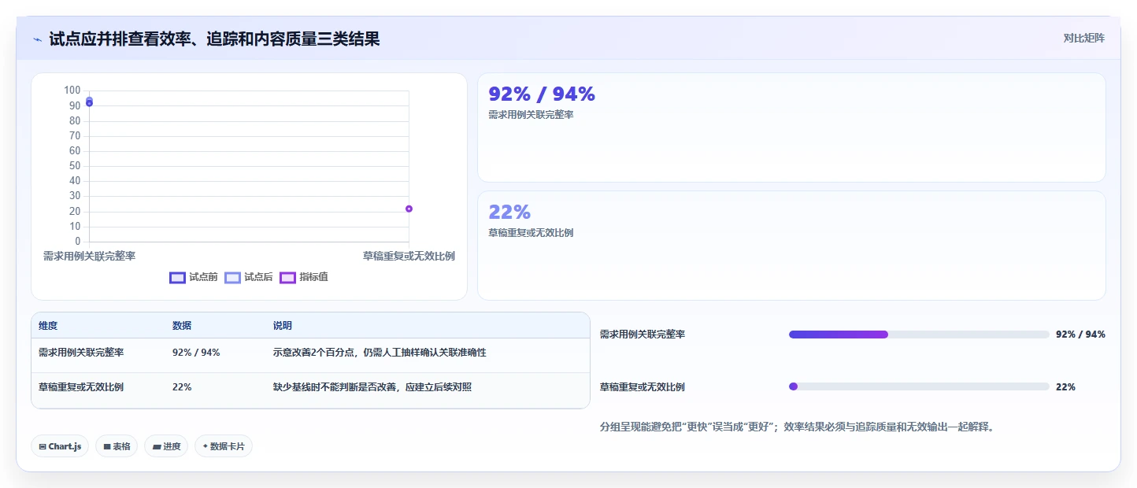This screenshot has height=488, width=1137.
Task: Click the 草稿重复或无效比例 progress bar
Action: tap(919, 386)
